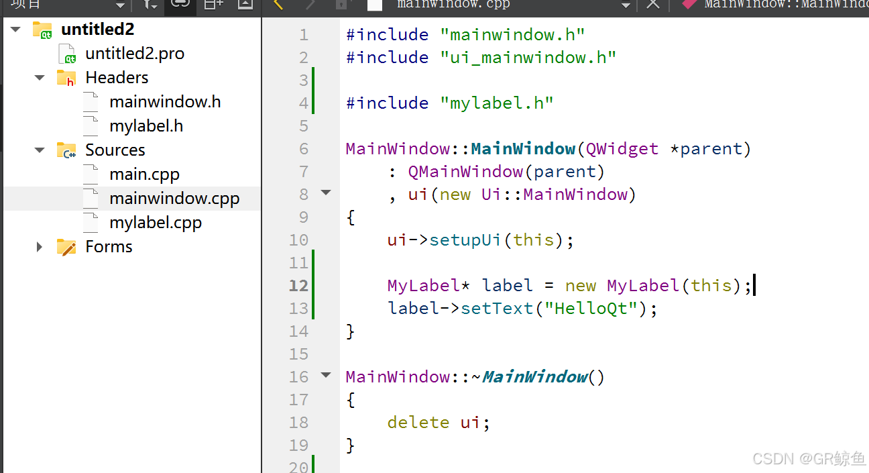The height and width of the screenshot is (473, 869).
Task: Click the Headers folder icon
Action: point(66,78)
